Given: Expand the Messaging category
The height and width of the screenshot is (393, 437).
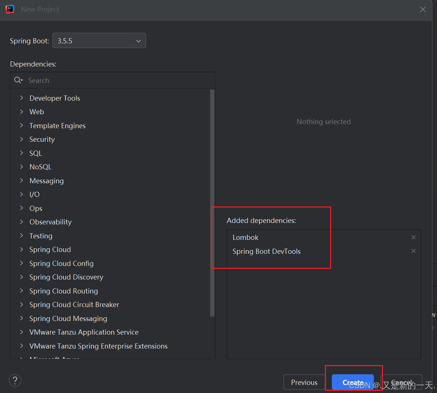Looking at the screenshot, I should (x=21, y=181).
